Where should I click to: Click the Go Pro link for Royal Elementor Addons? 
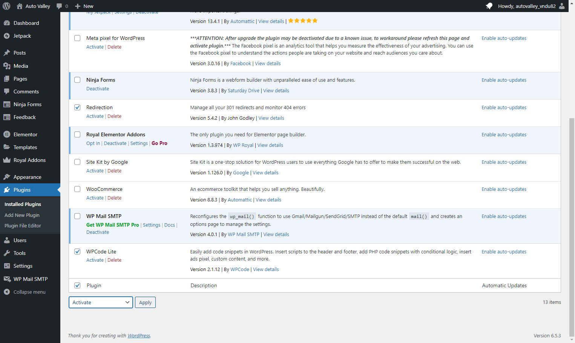[159, 143]
